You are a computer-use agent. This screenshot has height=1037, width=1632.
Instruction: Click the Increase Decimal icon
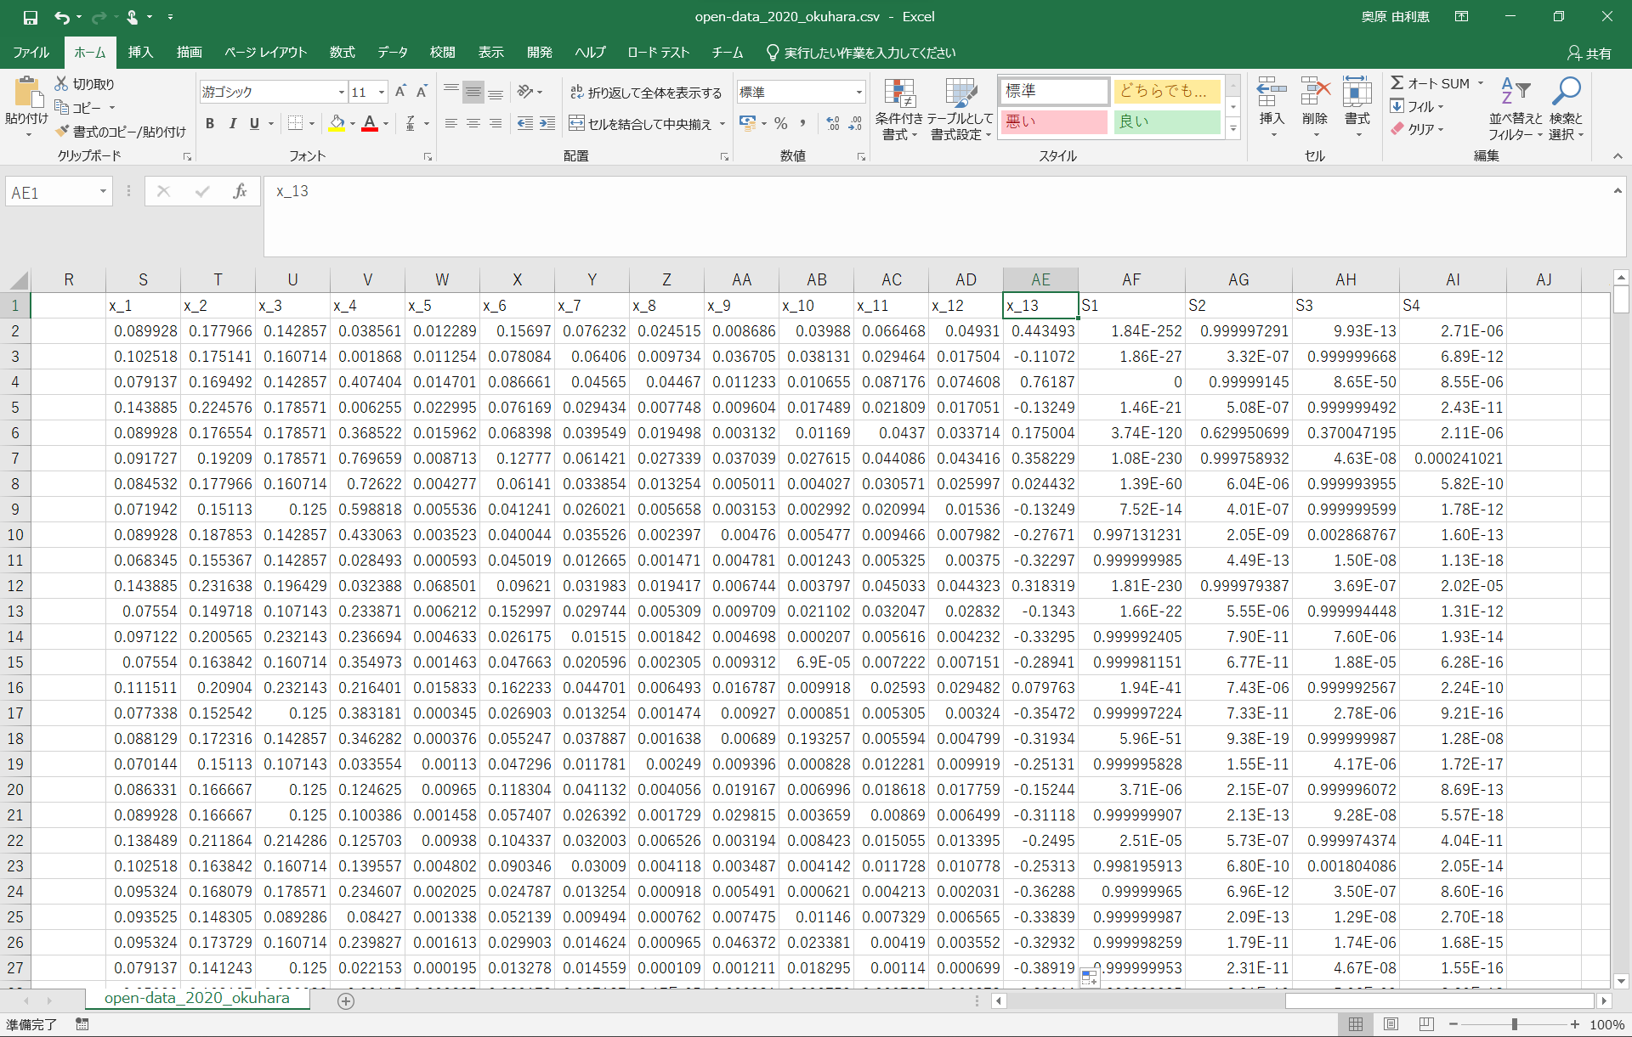pyautogui.click(x=833, y=124)
